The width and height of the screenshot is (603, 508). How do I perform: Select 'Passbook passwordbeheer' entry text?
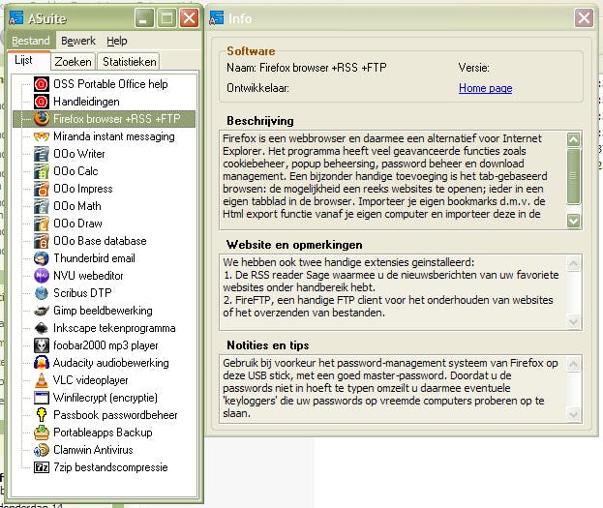click(x=115, y=415)
